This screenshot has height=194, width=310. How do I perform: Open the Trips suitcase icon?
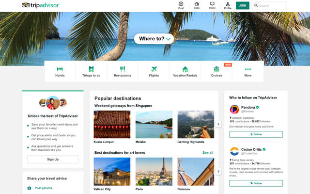click(x=196, y=4)
